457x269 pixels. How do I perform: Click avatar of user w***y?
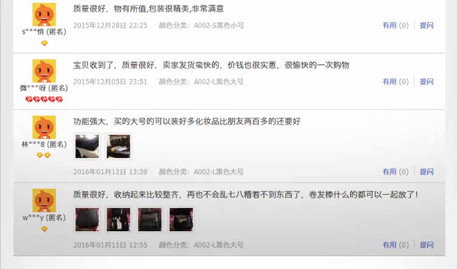(44, 201)
